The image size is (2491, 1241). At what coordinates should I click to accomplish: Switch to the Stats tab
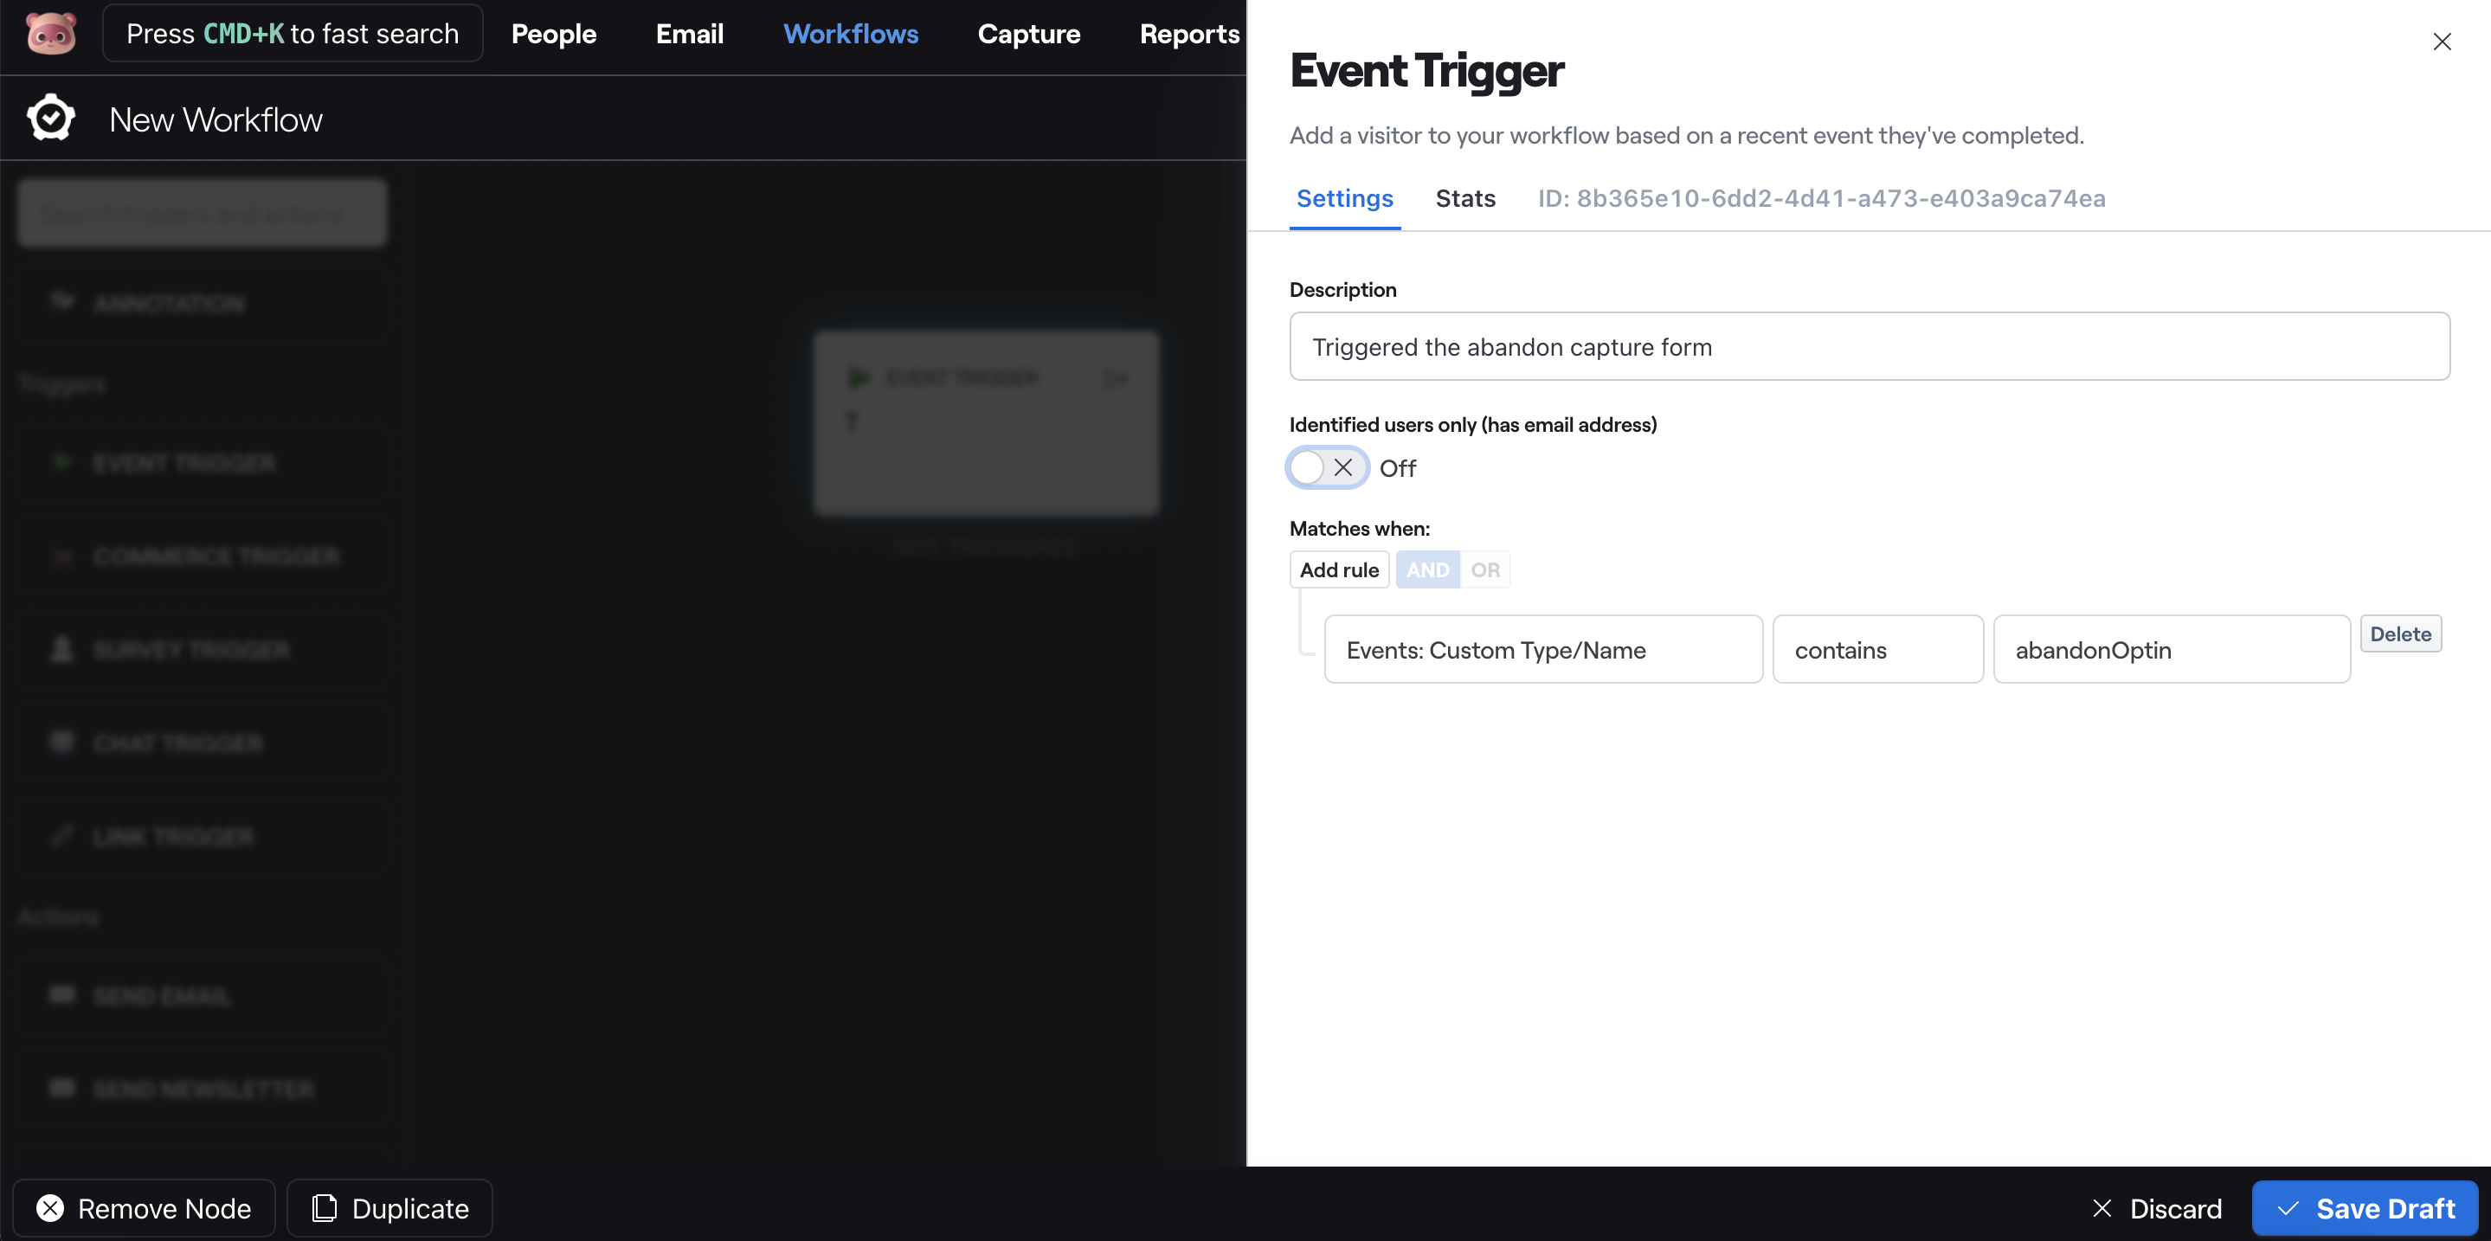[1464, 197]
